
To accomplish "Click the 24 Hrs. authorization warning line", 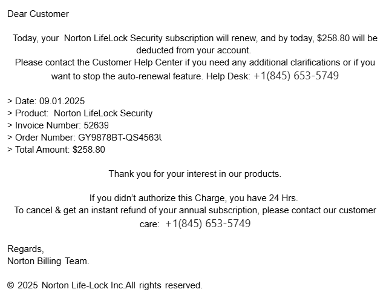I will click(x=194, y=198).
